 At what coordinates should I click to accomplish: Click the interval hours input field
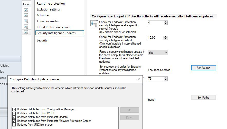[156, 23]
